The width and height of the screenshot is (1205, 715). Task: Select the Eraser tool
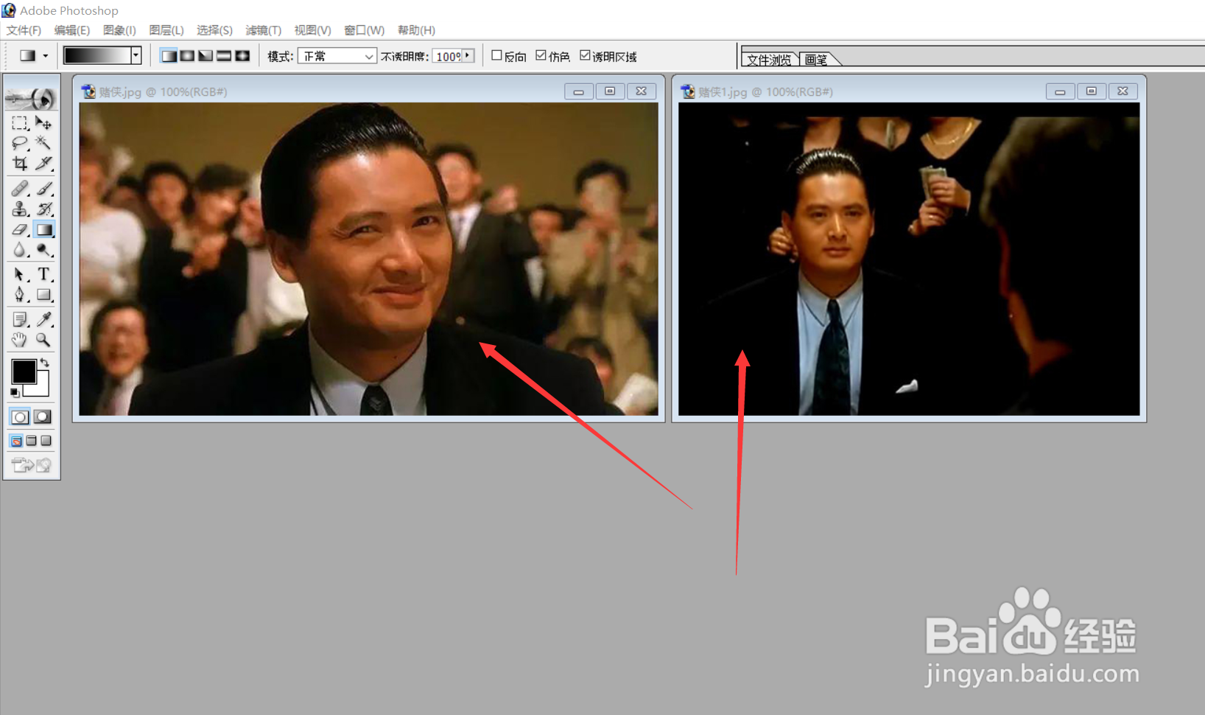pos(20,229)
